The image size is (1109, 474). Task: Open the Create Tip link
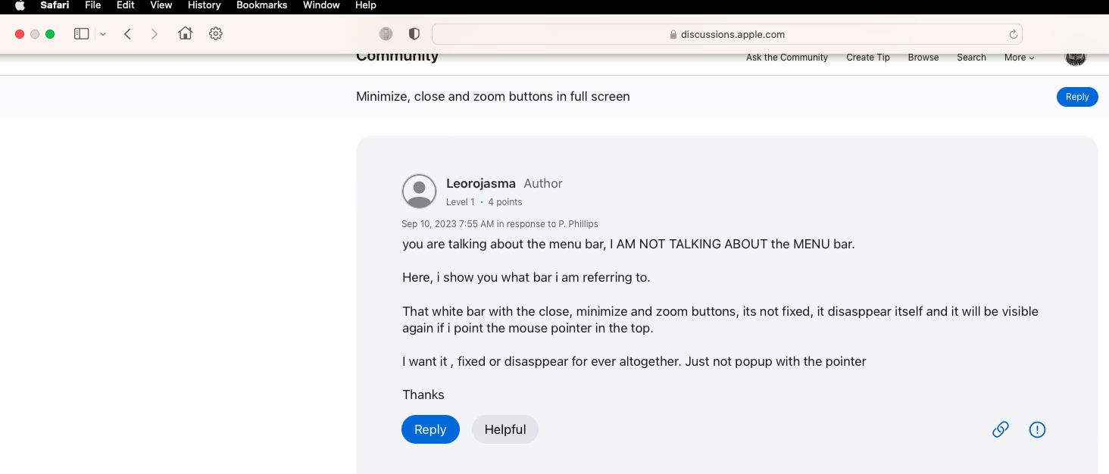(x=867, y=58)
